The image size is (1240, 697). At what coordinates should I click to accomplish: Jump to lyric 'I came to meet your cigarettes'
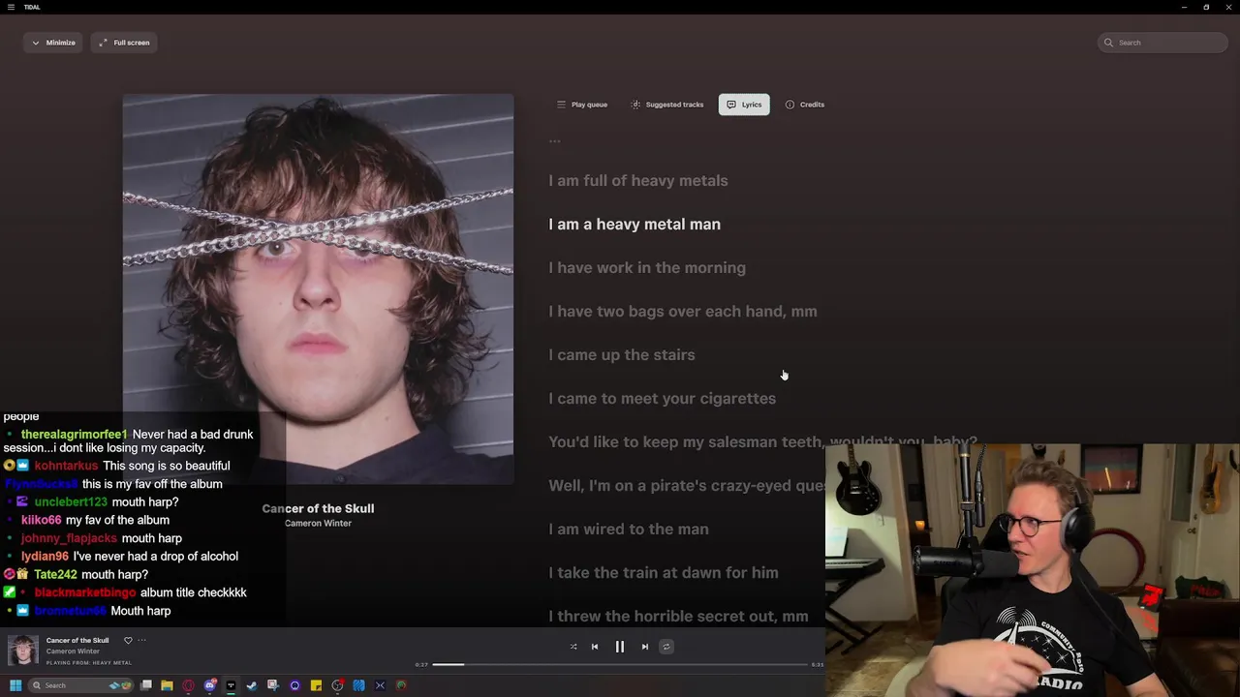click(x=663, y=399)
